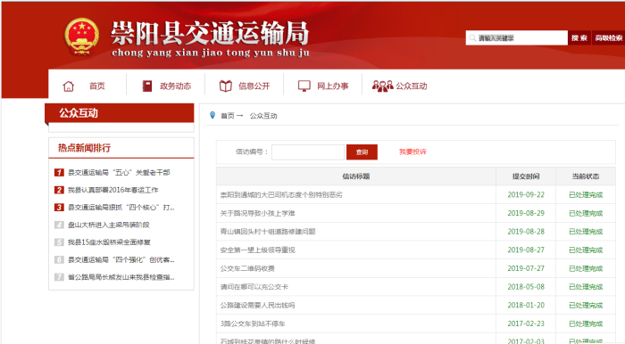Screen dimensions: 625x344
Task: Click the 热点新闻排行 heading
Action: click(x=85, y=148)
